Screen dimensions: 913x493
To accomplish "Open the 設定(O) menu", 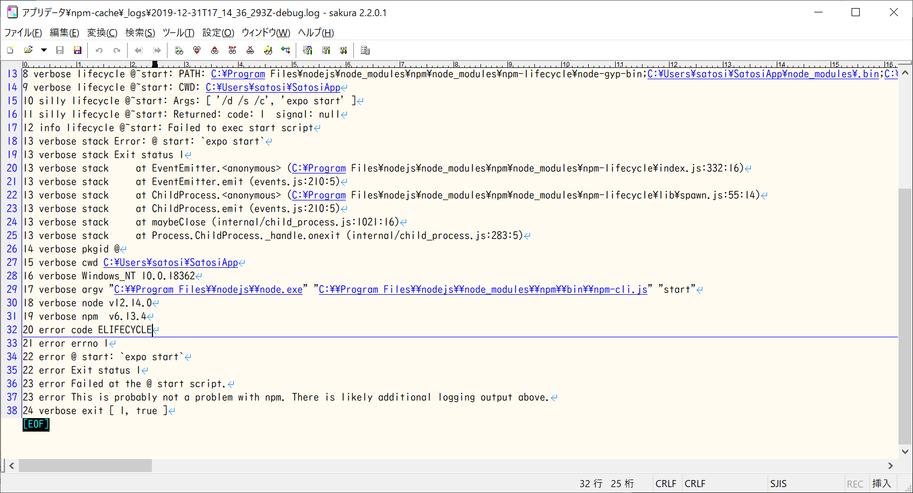I will tap(218, 32).
